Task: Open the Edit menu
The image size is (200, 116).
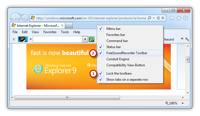Action: pos(25,32)
